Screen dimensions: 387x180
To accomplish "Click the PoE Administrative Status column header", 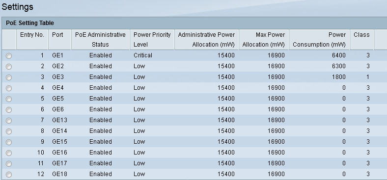I will (x=101, y=39).
